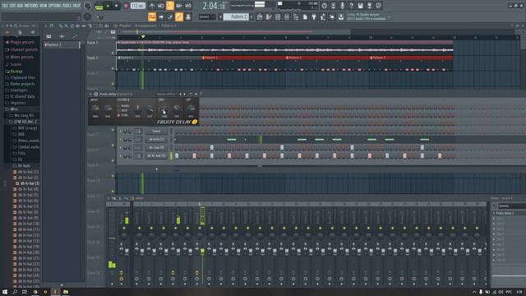
Task: Toggle pattern/song mode switch
Action: pyautogui.click(x=99, y=6)
